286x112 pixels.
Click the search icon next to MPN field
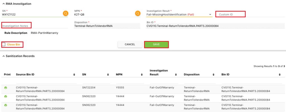click(x=138, y=13)
